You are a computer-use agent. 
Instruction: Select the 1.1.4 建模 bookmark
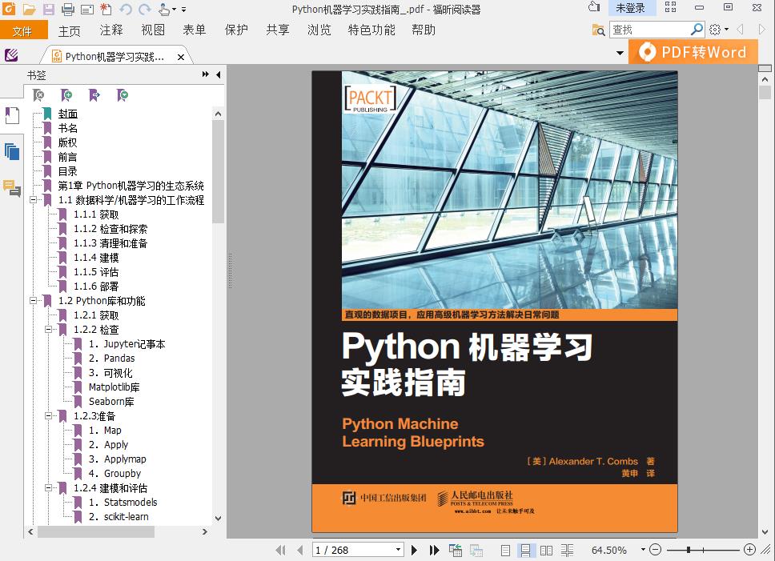point(96,258)
